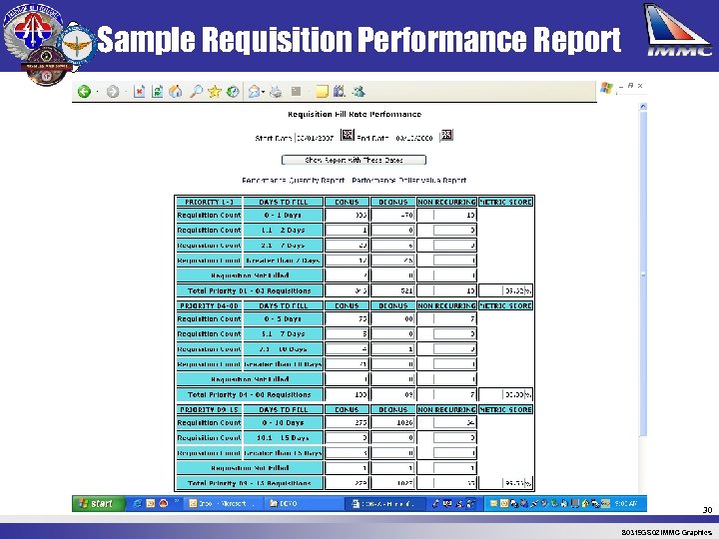Screen dimensions: 719x539
Task: Click OCONUS field for 7.1 - 10 Days
Action: 393,348
